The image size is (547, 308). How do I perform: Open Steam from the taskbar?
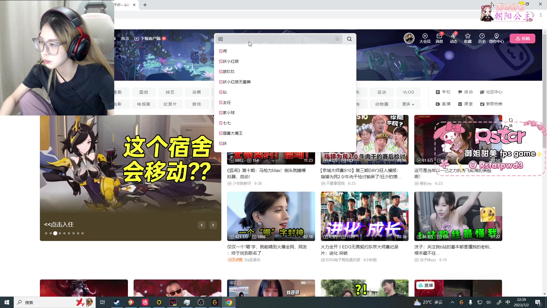[x=117, y=302]
